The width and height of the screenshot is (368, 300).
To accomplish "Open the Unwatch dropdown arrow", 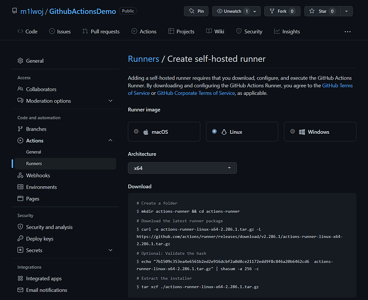I will 255,11.
